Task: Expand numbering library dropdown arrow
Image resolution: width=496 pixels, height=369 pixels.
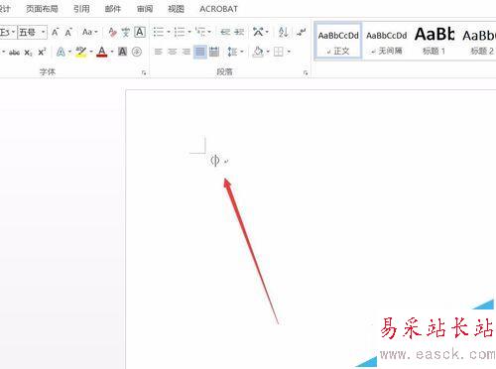Action: coord(189,32)
